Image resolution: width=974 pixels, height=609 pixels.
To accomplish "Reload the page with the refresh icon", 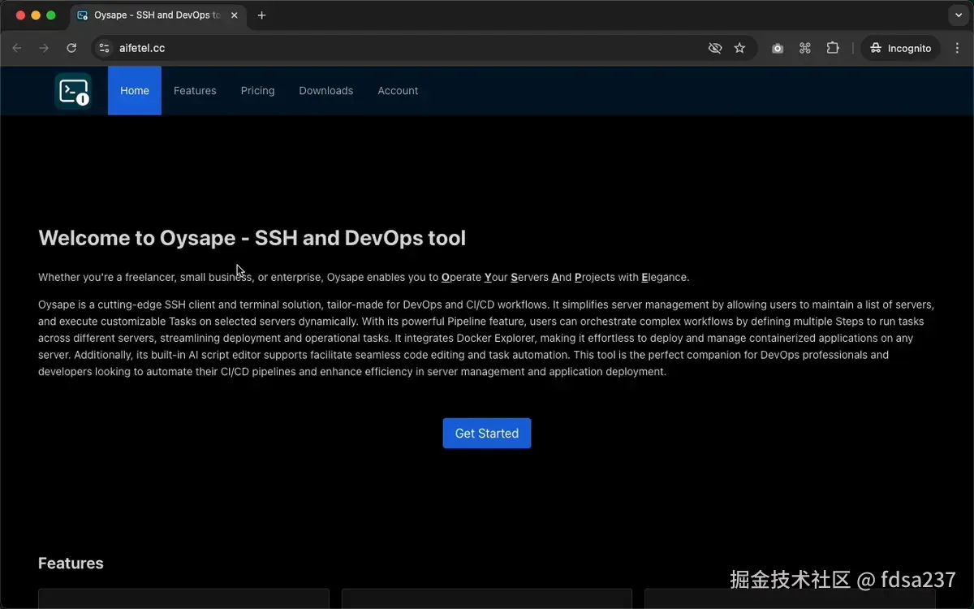I will pos(71,48).
